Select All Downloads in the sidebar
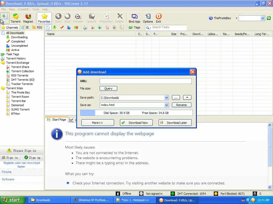The height and width of the screenshot is (204, 273). [x=15, y=33]
